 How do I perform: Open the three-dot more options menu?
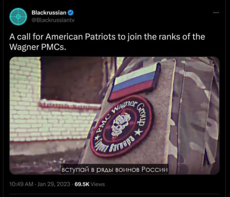point(216,12)
